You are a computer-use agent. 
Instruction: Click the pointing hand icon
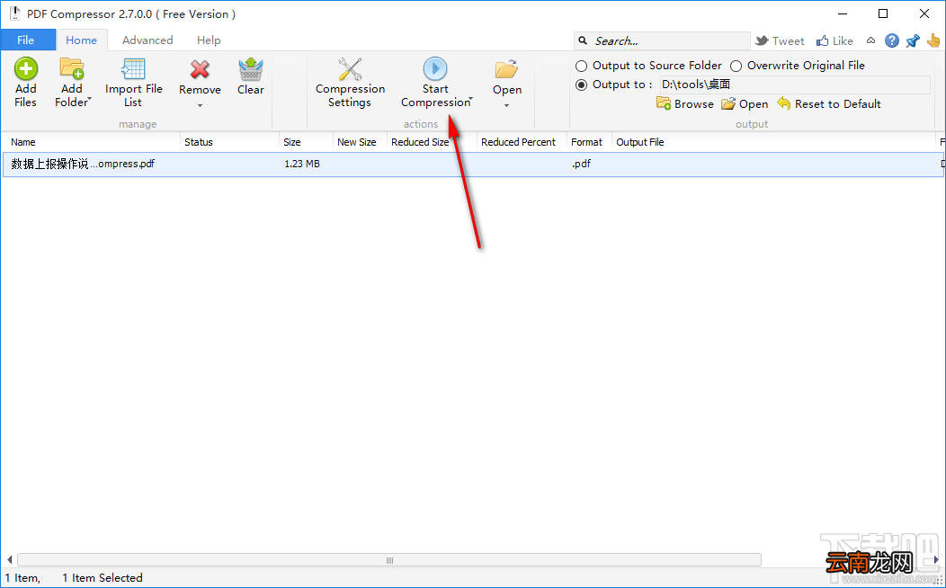[x=933, y=40]
